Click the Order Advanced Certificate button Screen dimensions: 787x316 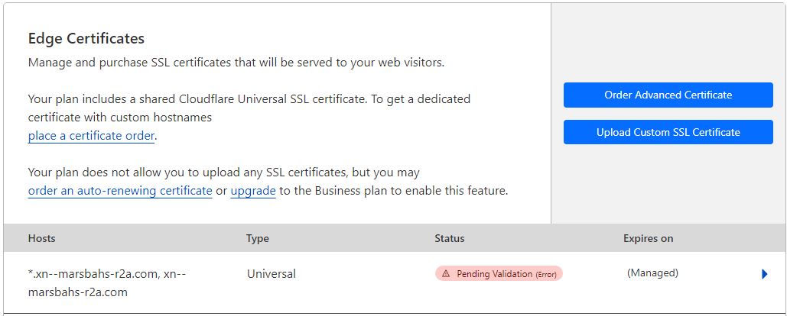(x=668, y=95)
